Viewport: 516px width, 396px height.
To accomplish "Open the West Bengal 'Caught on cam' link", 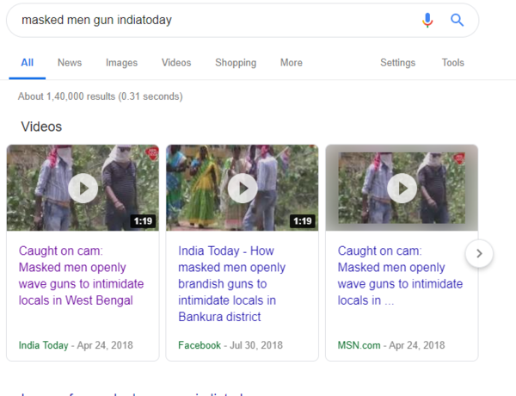I will click(x=81, y=275).
